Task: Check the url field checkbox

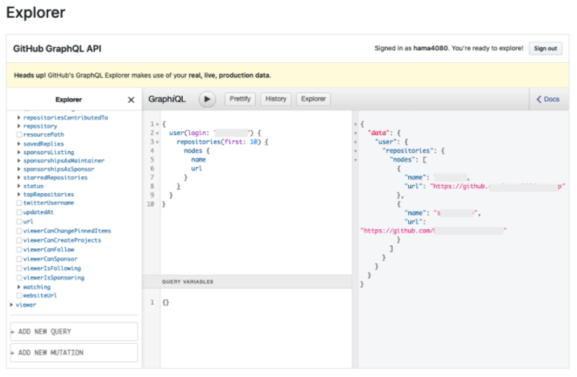Action: pos(19,222)
